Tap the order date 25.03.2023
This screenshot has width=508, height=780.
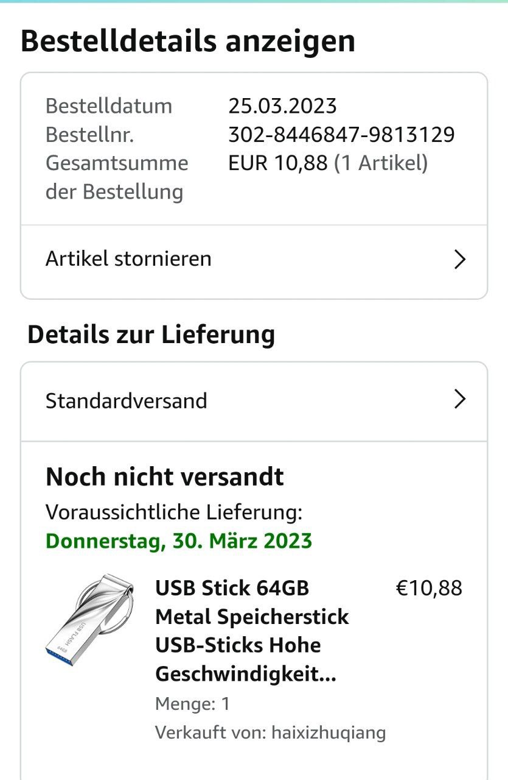click(282, 106)
